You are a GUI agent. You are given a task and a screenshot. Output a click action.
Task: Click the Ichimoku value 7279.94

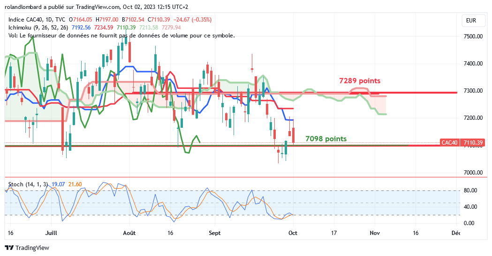(171, 28)
